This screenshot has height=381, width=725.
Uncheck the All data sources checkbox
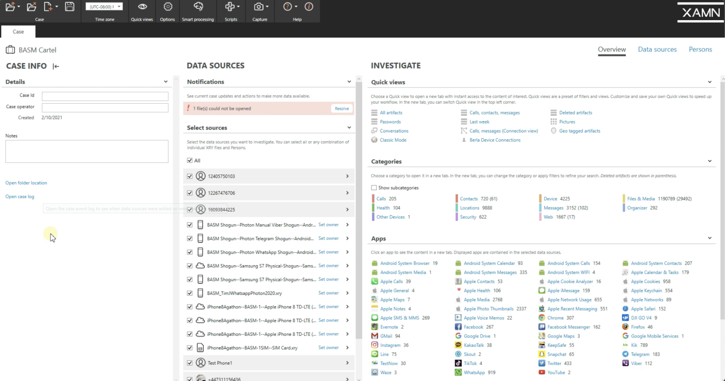click(x=189, y=160)
